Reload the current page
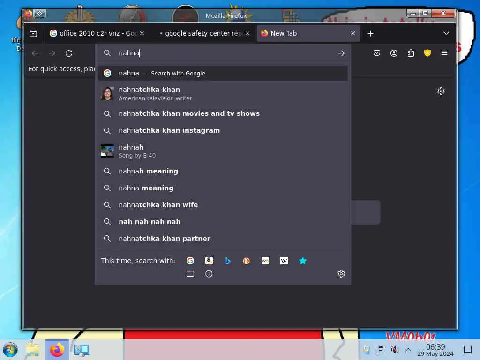Screen dimensions: 480x360 click(x=69, y=53)
